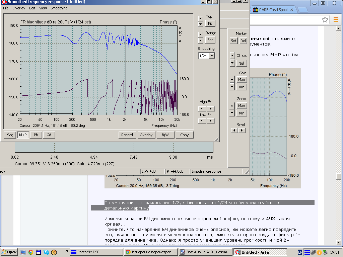
Task: Open the Overlay menu
Action: click(19, 8)
